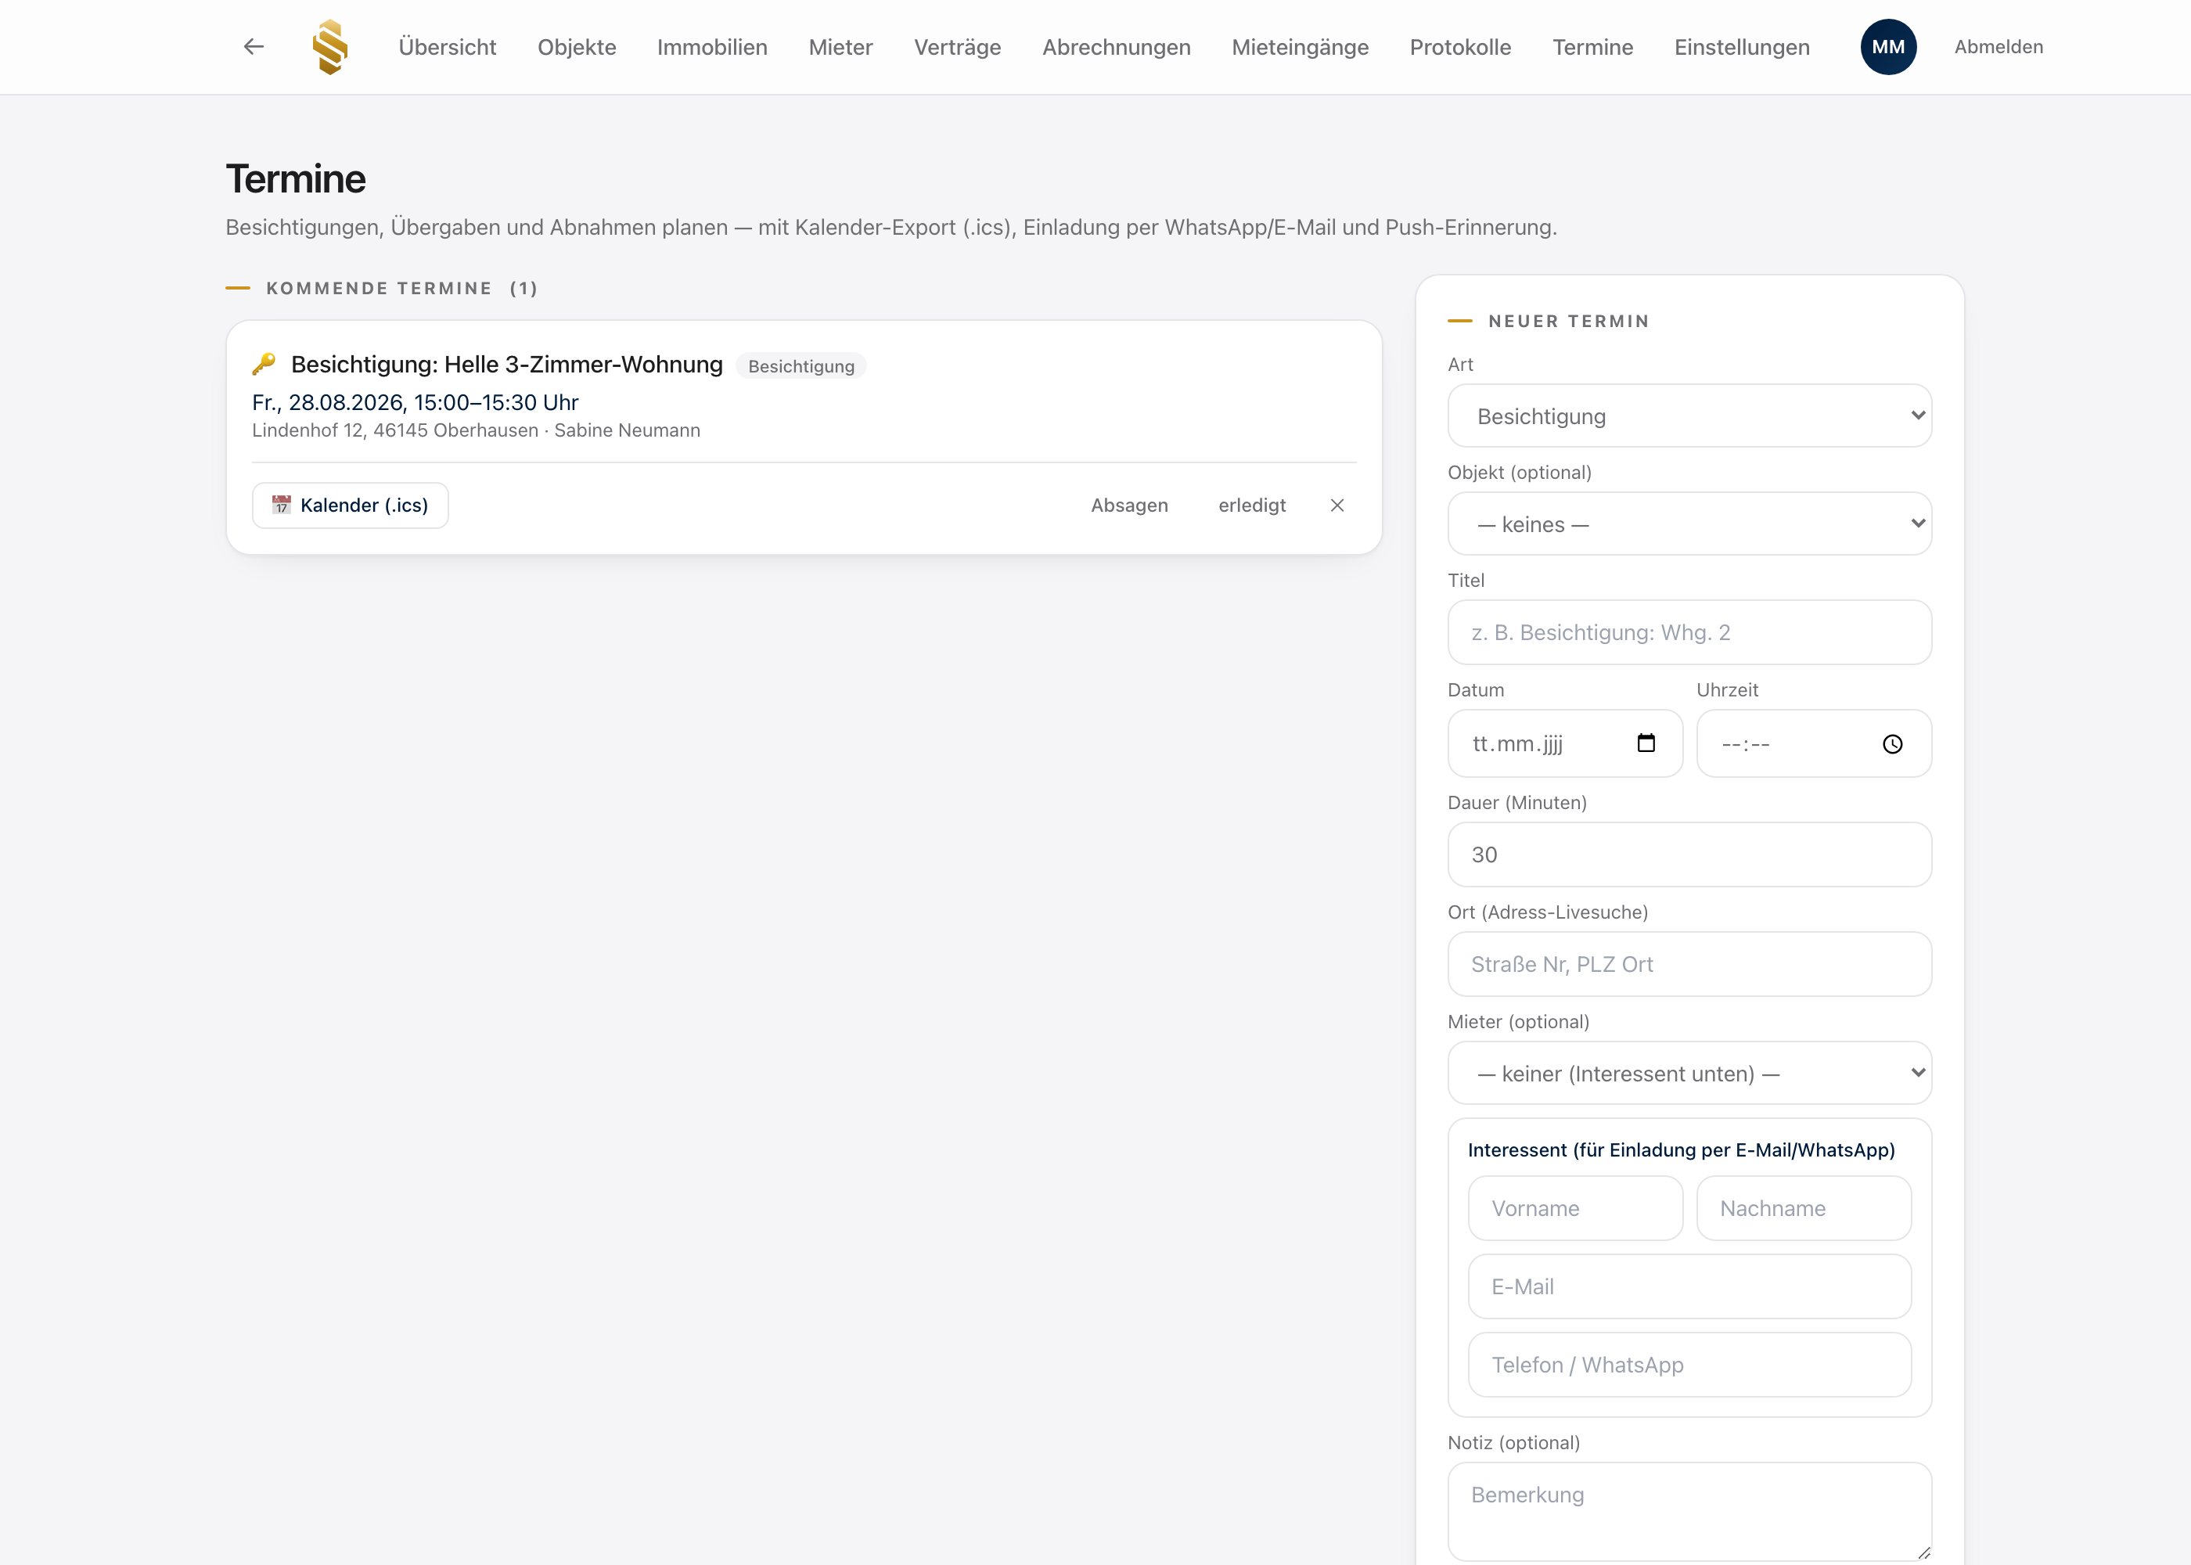Focus the Vorname input
2191x1565 pixels.
coord(1575,1207)
